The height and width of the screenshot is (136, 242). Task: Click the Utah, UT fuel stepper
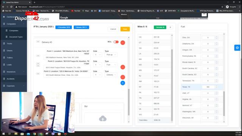click(x=216, y=93)
